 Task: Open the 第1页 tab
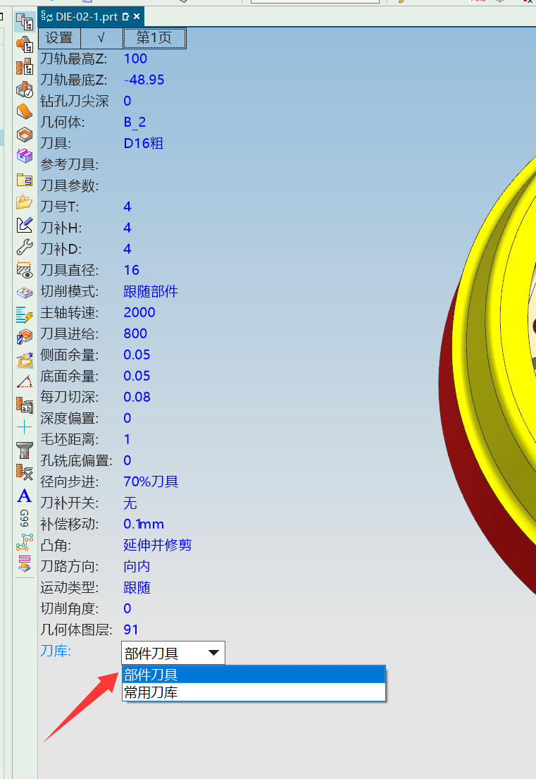point(154,38)
